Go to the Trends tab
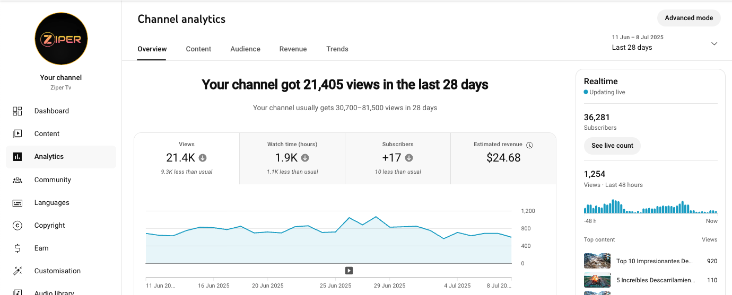Image resolution: width=732 pixels, height=295 pixels. pos(337,49)
